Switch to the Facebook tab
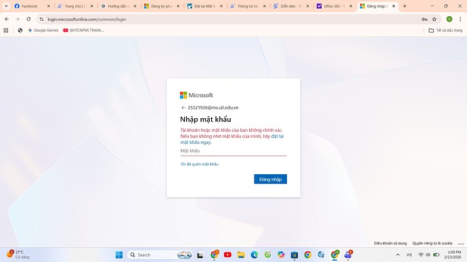The width and height of the screenshot is (467, 262). 32,6
